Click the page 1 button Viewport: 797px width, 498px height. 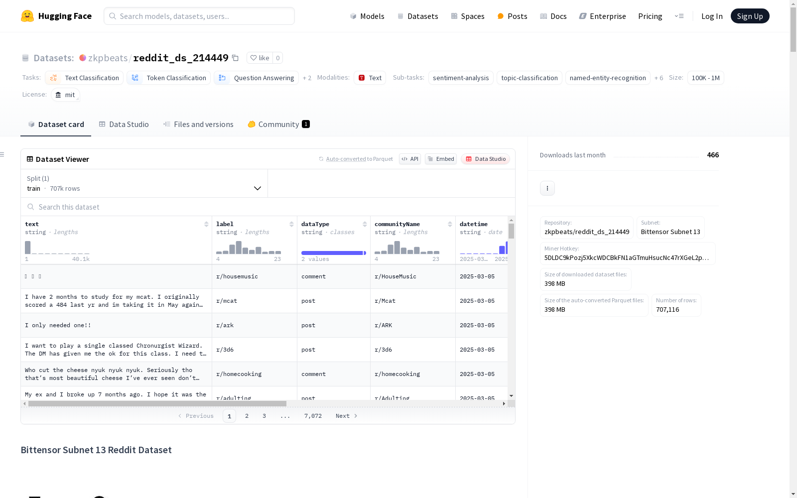229,416
